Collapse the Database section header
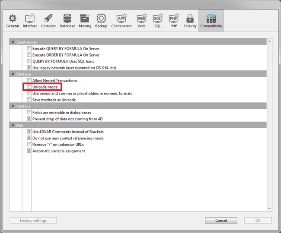The height and width of the screenshot is (233, 281). 13,74
